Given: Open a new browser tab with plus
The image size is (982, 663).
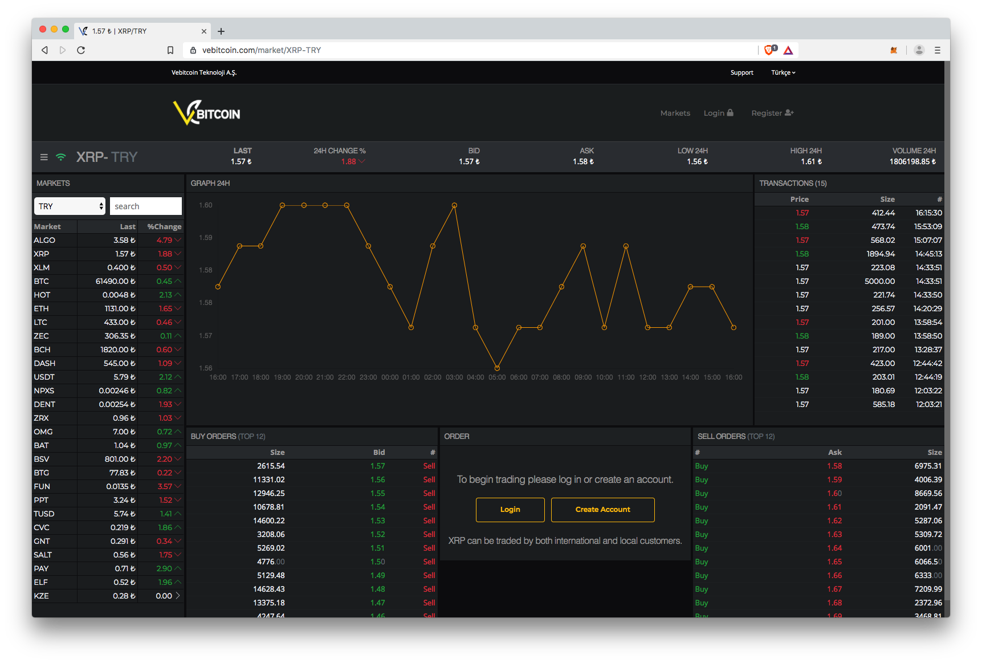Looking at the screenshot, I should click(x=221, y=31).
